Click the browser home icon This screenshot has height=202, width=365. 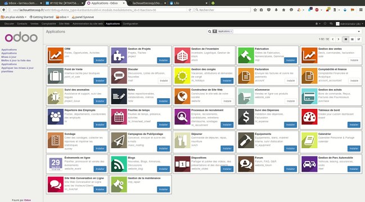(x=283, y=10)
